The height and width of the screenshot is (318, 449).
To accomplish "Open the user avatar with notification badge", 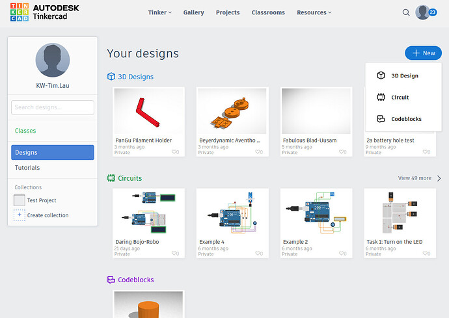I will pyautogui.click(x=426, y=12).
